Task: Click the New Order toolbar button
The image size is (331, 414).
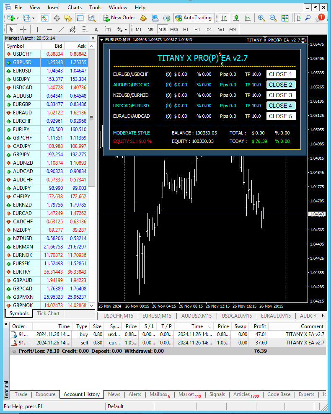Action: tap(119, 18)
